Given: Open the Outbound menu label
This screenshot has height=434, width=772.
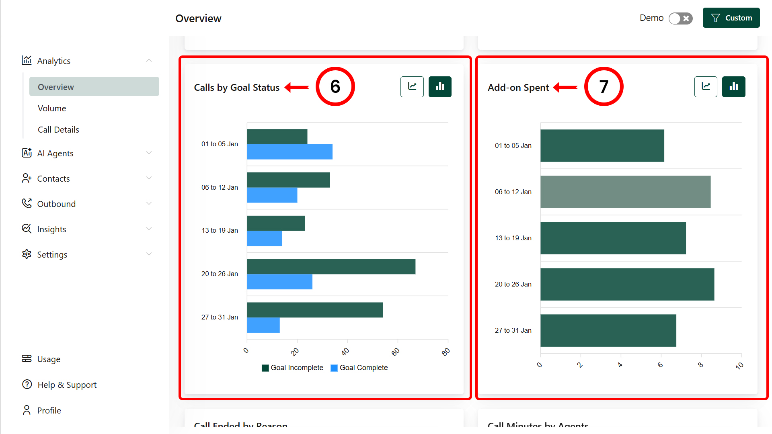Looking at the screenshot, I should pos(56,204).
